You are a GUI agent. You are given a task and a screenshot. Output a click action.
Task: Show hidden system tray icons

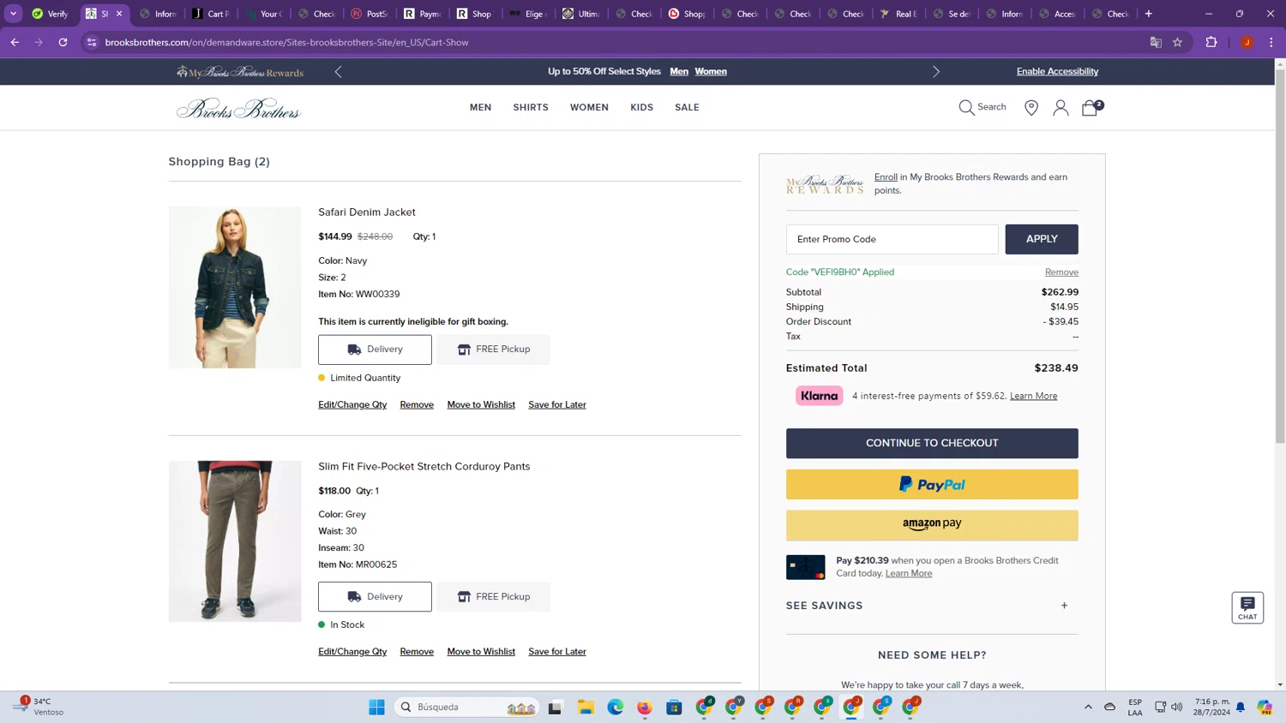coord(1088,707)
